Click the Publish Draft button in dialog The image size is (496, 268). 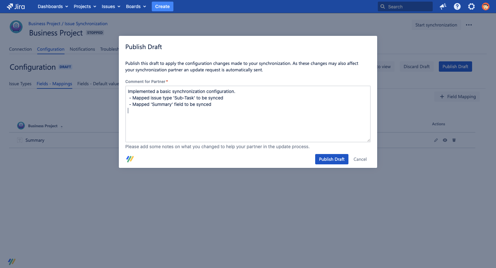tap(332, 159)
